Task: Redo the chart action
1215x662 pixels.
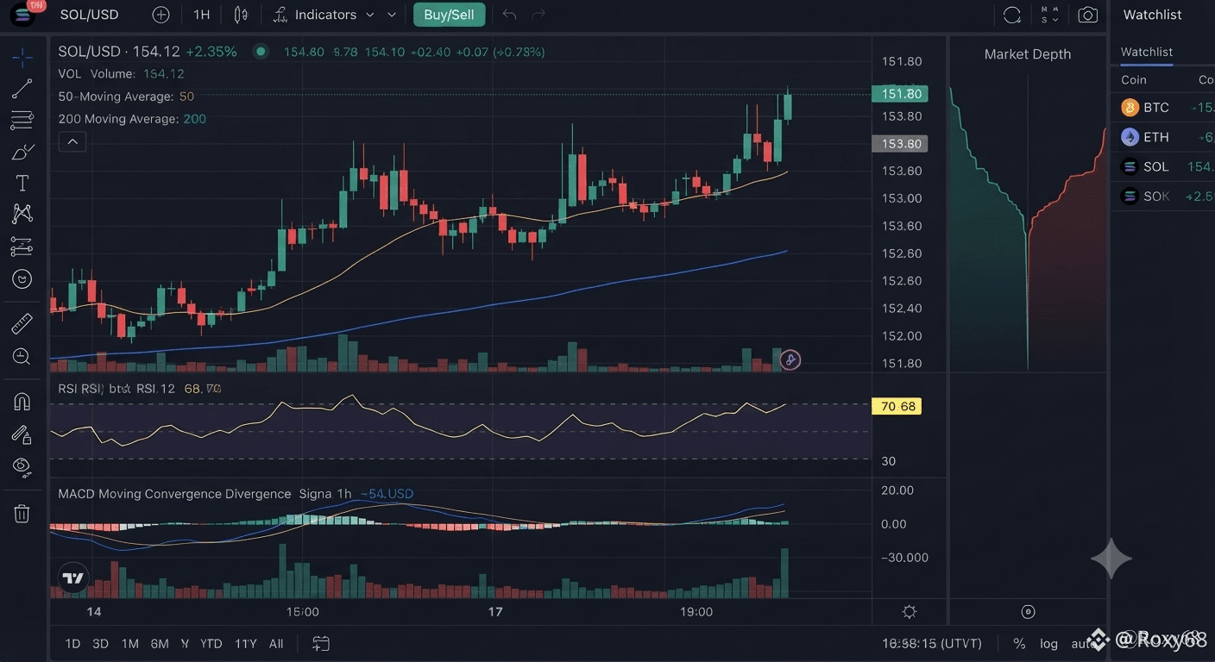Action: coord(538,15)
